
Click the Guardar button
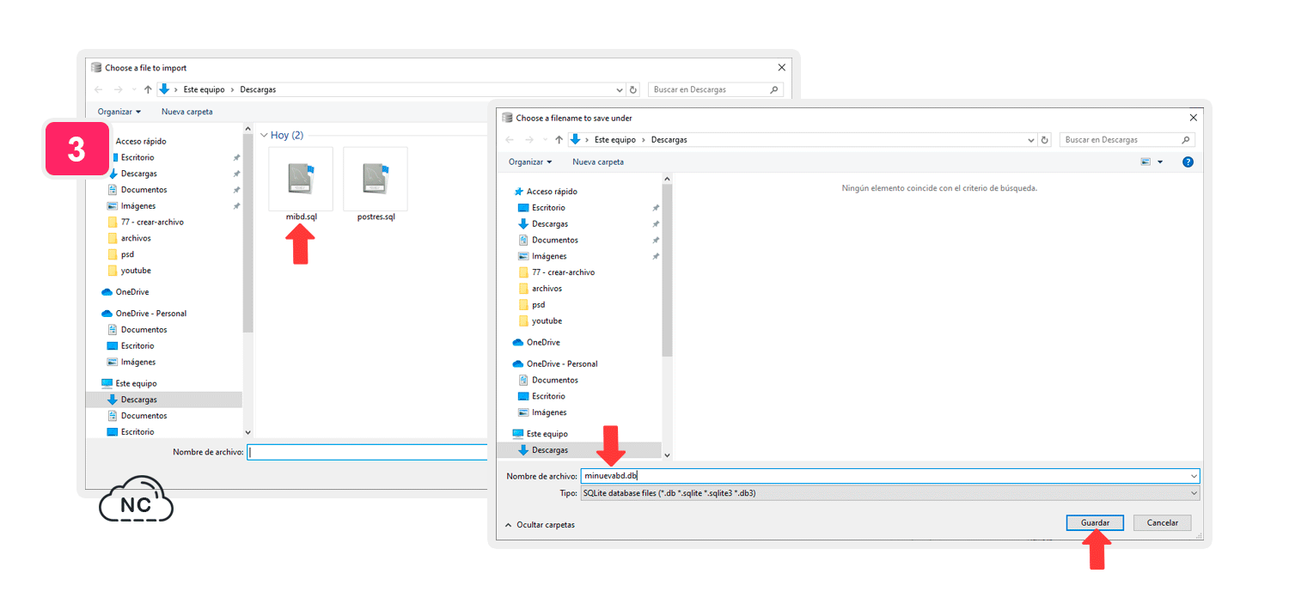pos(1094,522)
